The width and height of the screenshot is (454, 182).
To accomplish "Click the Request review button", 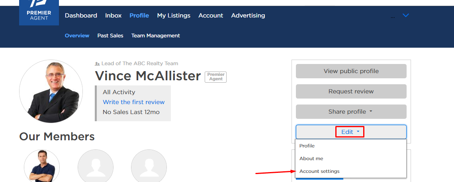I will pos(351,91).
